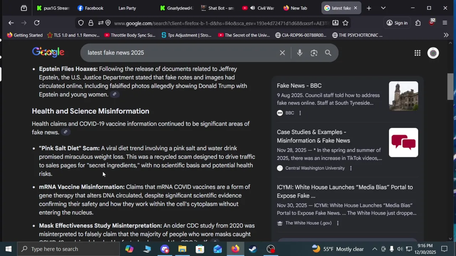Show hidden system tray icons
Viewport: 456px width, 256px height.
(374, 249)
